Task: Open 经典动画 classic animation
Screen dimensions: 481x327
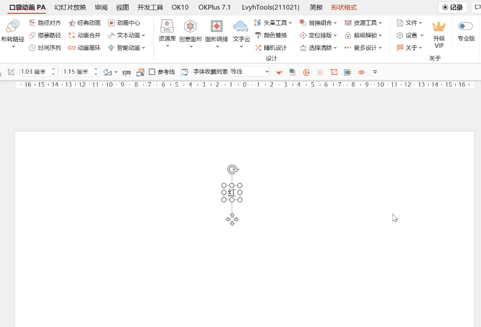Action: pos(85,23)
